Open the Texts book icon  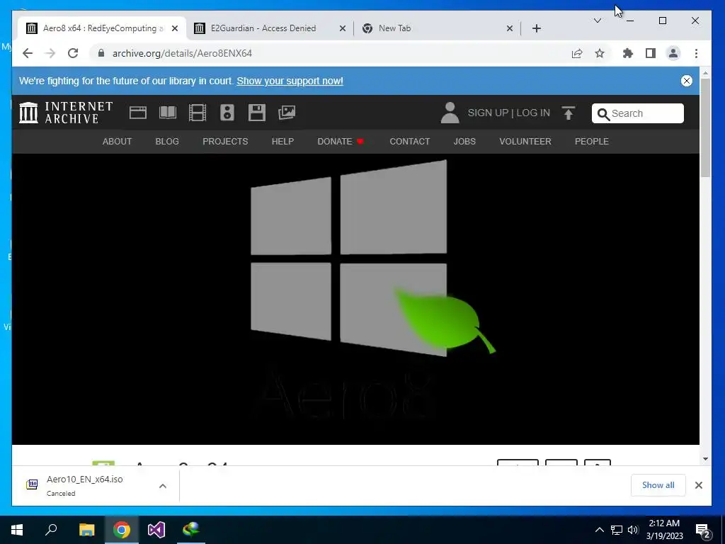click(167, 113)
